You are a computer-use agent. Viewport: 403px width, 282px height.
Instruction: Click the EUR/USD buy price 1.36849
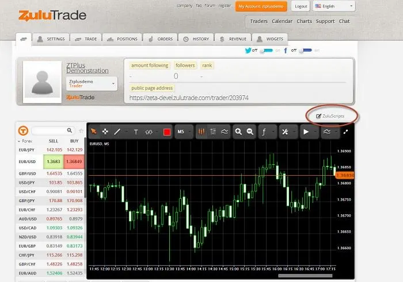(74, 162)
